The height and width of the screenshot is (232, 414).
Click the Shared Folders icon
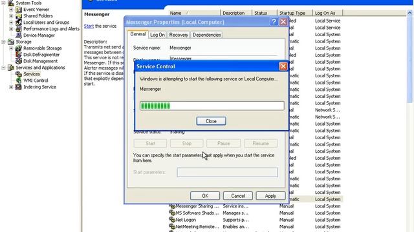tap(19, 15)
